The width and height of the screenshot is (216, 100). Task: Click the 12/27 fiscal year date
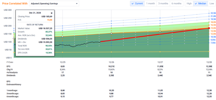pyautogui.click(x=160, y=62)
